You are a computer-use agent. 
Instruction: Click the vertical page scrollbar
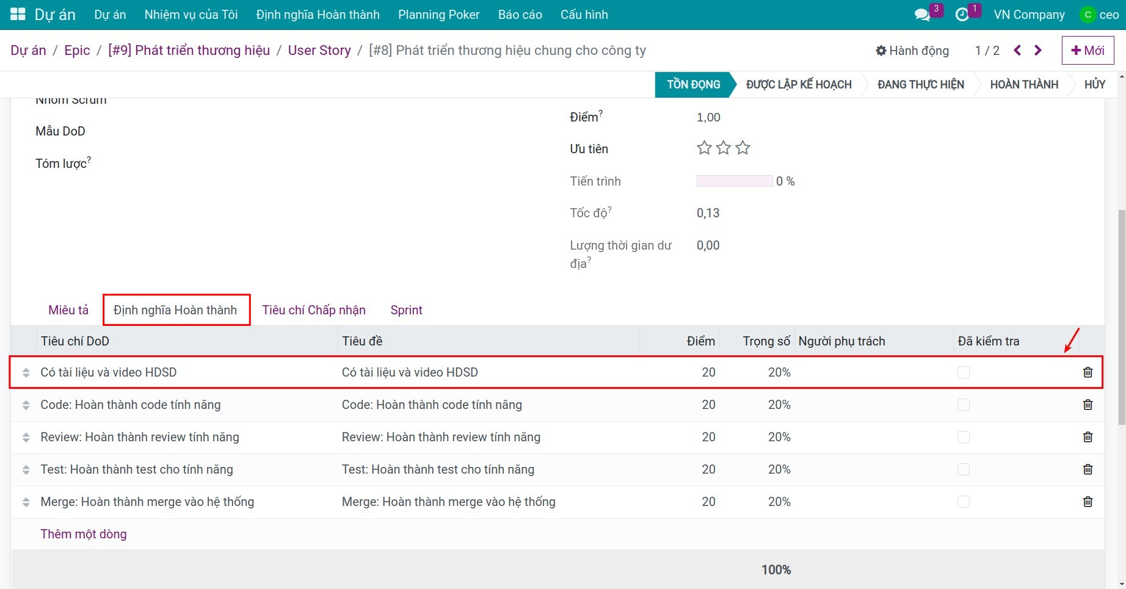click(1121, 317)
